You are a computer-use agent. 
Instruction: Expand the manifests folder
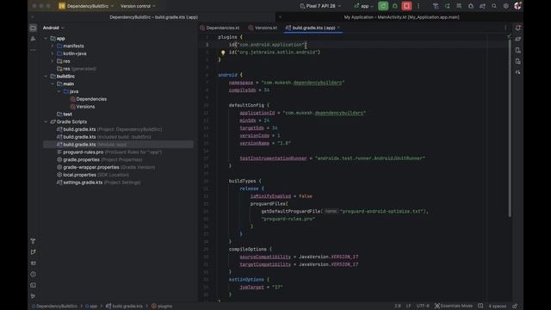(53, 46)
